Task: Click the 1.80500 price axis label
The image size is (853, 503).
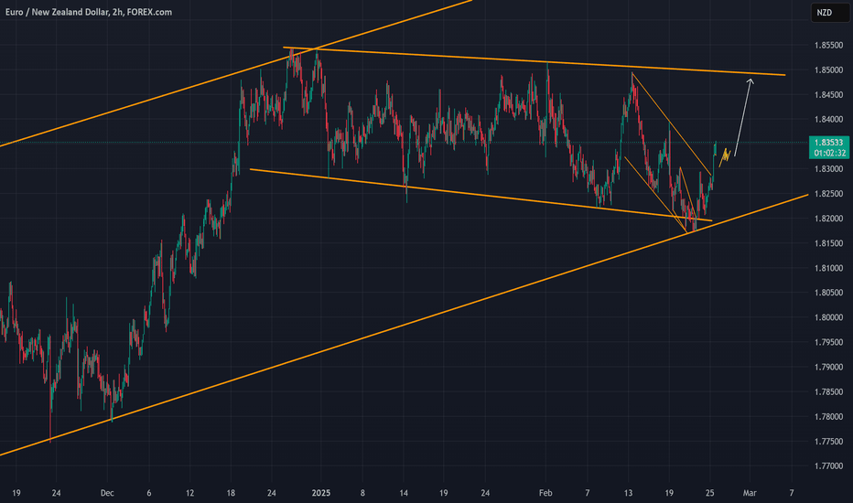Action: 828,293
